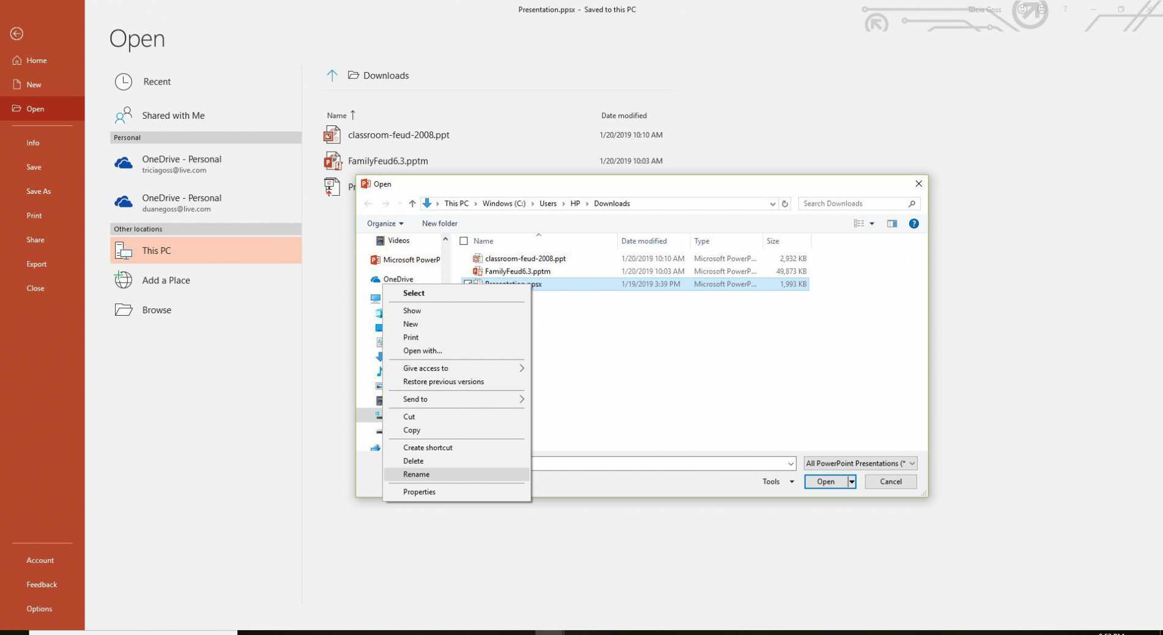Go up one level from Downloads folder
The width and height of the screenshot is (1163, 635).
pos(332,75)
